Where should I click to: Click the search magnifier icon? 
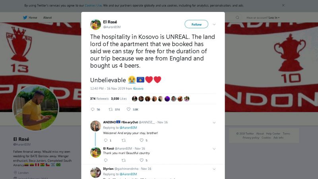pyautogui.click(x=238, y=18)
